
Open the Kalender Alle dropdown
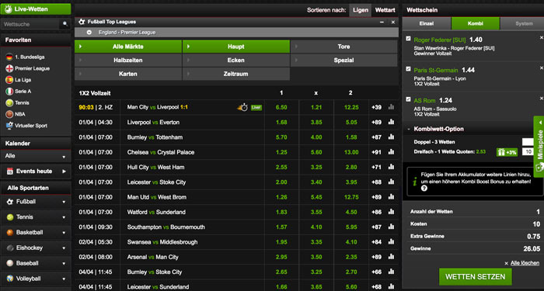coord(36,156)
